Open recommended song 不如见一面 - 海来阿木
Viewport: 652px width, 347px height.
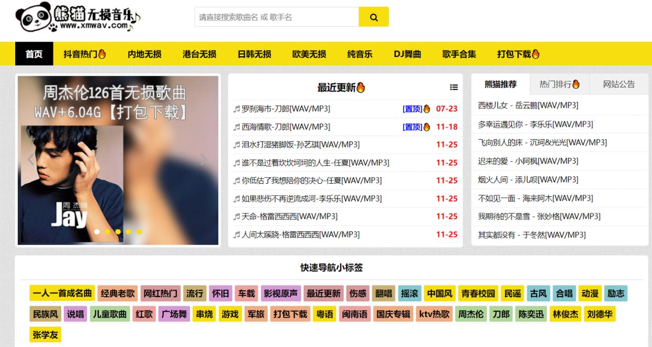pos(535,198)
